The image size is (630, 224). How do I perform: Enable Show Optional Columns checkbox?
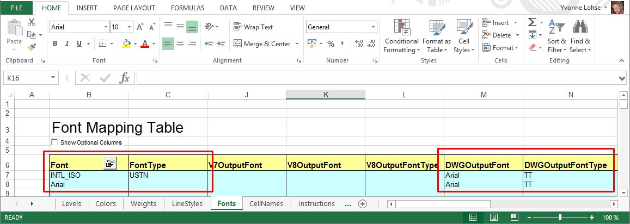pyautogui.click(x=54, y=142)
